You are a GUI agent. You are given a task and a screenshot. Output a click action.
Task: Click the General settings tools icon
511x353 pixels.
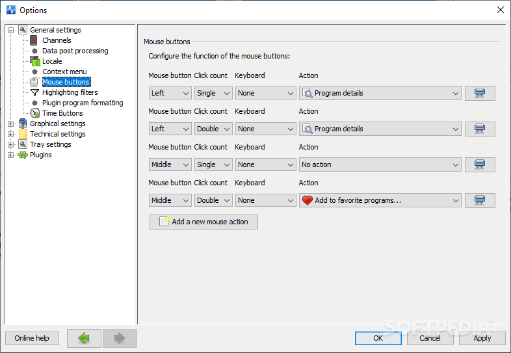[x=23, y=30]
